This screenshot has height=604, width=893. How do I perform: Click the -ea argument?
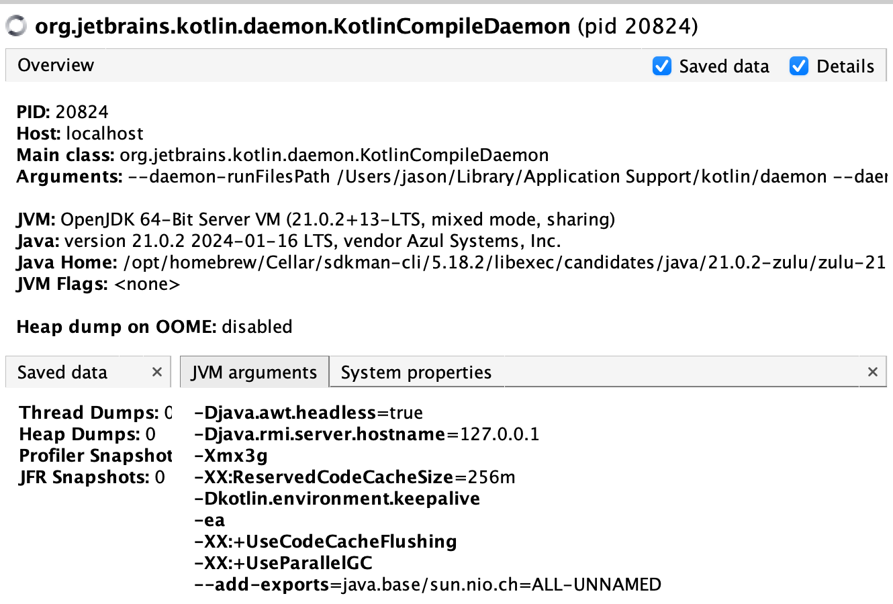(209, 520)
